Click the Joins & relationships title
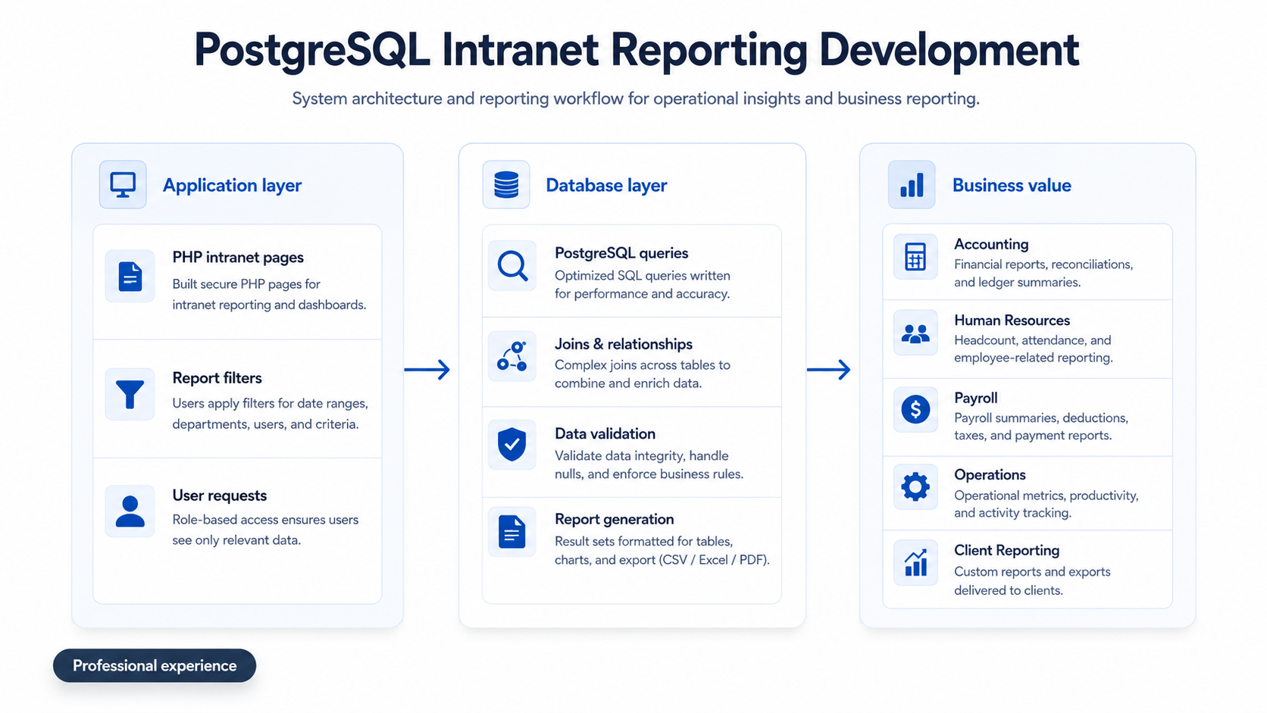 tap(624, 344)
